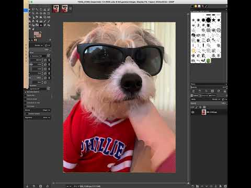251x188 pixels.
Task: Create a new layer
Action: [192, 186]
